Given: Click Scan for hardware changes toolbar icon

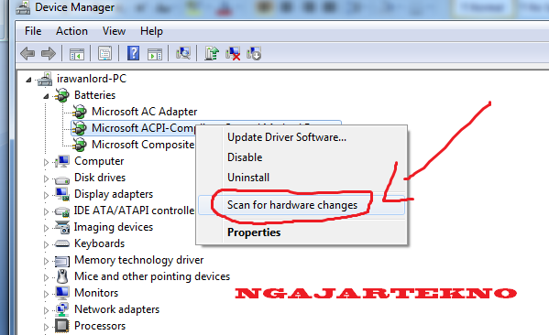Looking at the screenshot, I should (x=183, y=53).
